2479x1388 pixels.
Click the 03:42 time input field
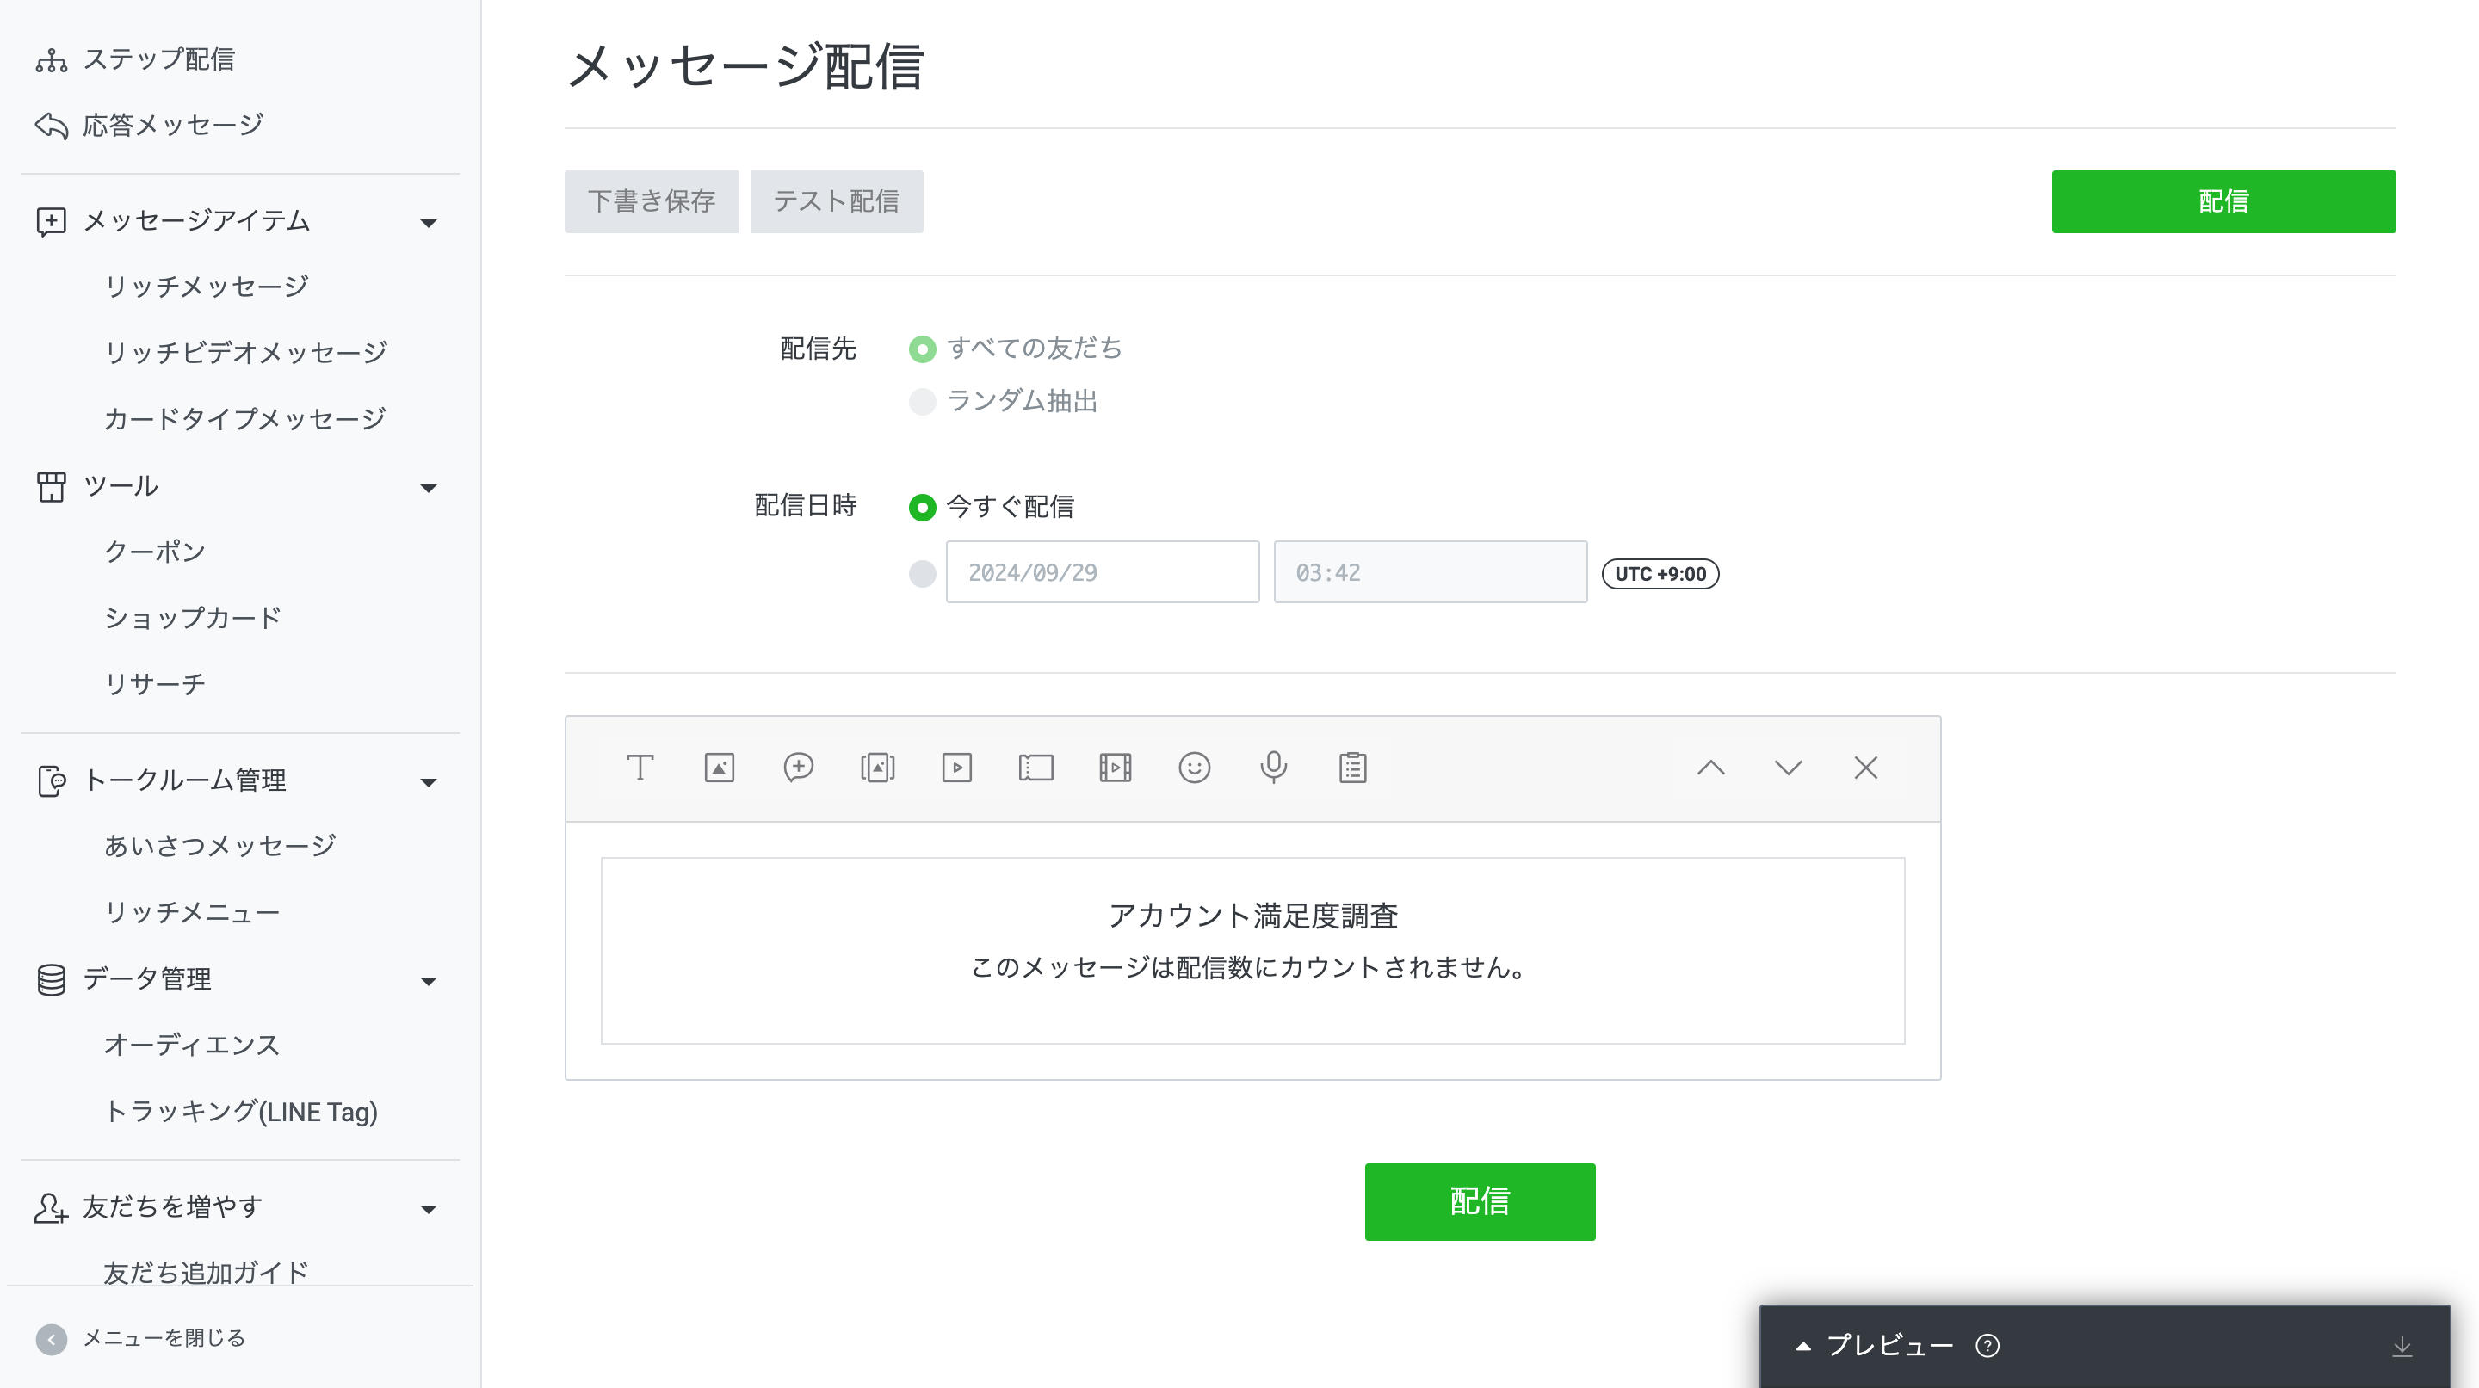[x=1429, y=572]
